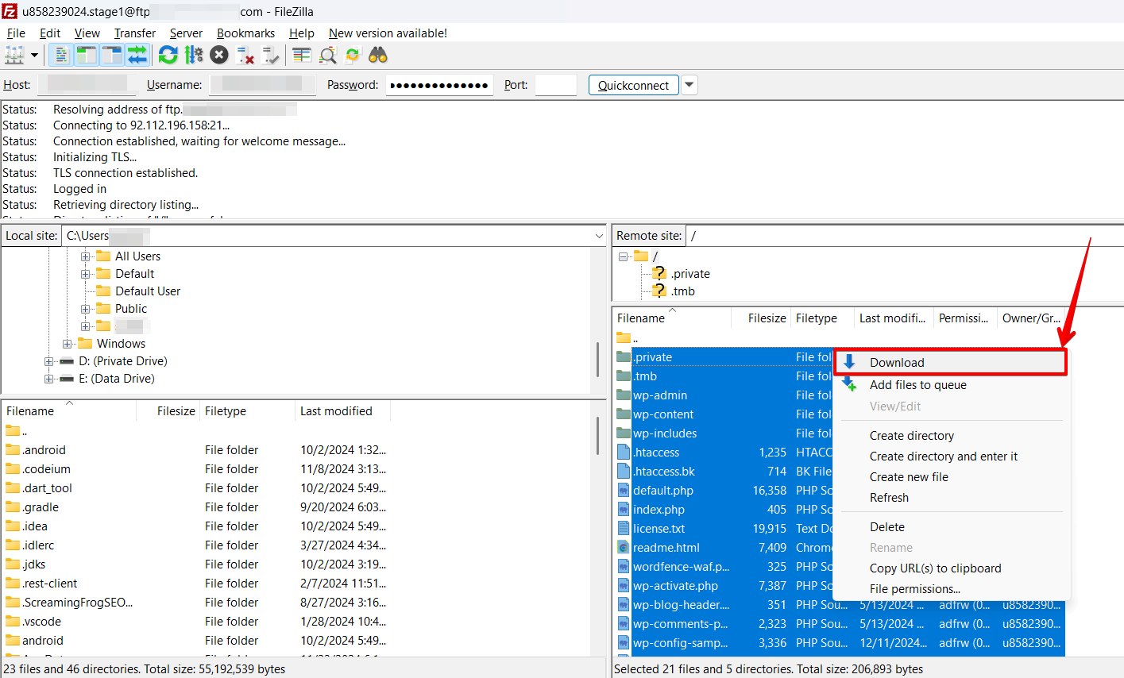Collapse remote root folder node

click(x=623, y=256)
